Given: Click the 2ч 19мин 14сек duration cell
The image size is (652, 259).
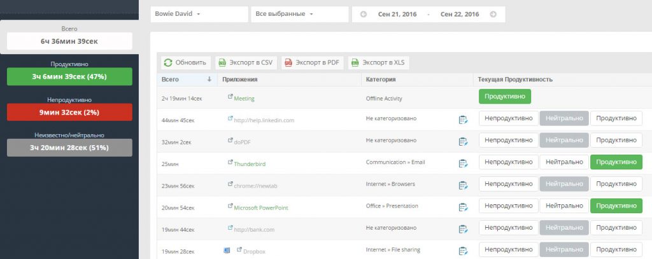Looking at the screenshot, I should pyautogui.click(x=182, y=99).
